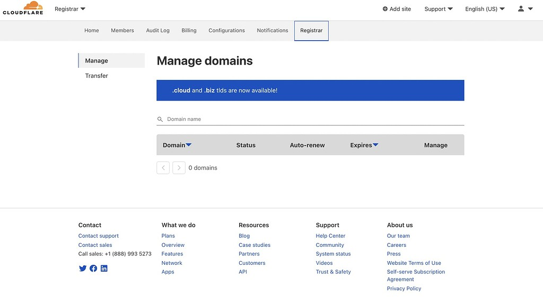Image resolution: width=543 pixels, height=304 pixels.
Task: Open the API link
Action: 243,272
